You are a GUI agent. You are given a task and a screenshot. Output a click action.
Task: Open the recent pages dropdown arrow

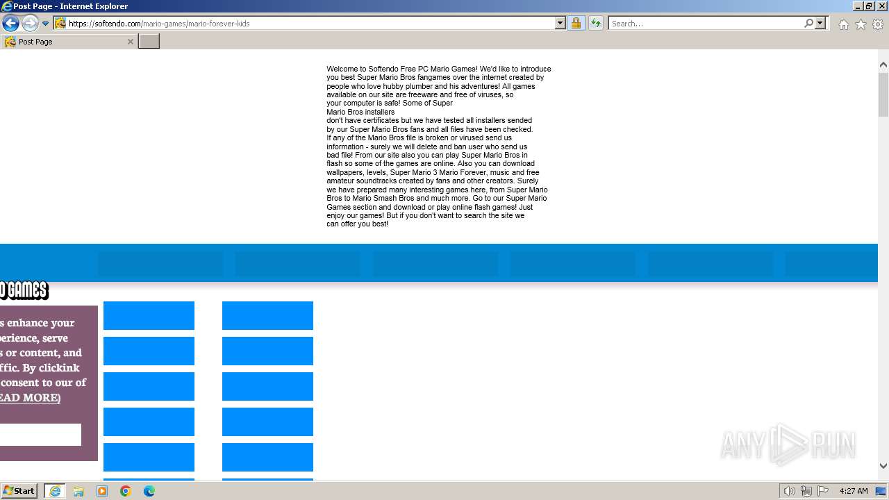tap(45, 24)
